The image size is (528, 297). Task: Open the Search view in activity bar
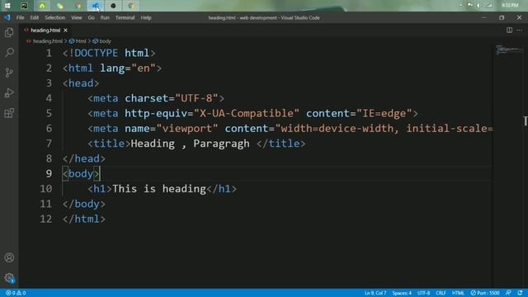pos(9,52)
